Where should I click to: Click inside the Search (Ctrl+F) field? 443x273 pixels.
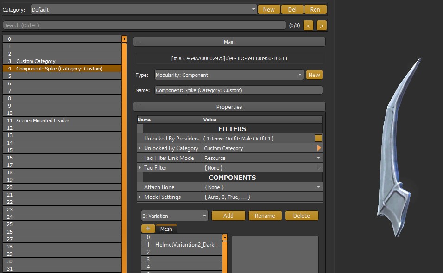coord(139,25)
